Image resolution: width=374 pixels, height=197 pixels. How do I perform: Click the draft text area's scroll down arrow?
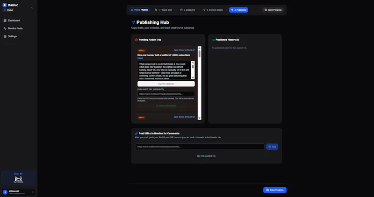[193, 77]
